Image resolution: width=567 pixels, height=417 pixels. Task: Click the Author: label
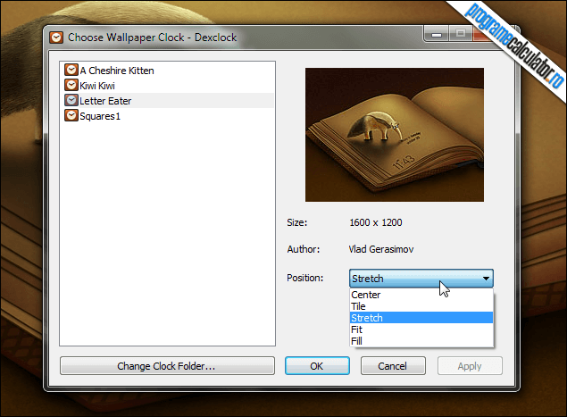304,249
